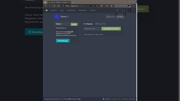Viewport: 180px width, 101px height.
Task: Click the red adblock extension icon
Action: point(102,6)
